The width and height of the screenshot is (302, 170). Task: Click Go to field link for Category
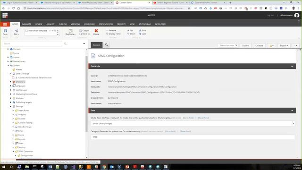[170, 131]
